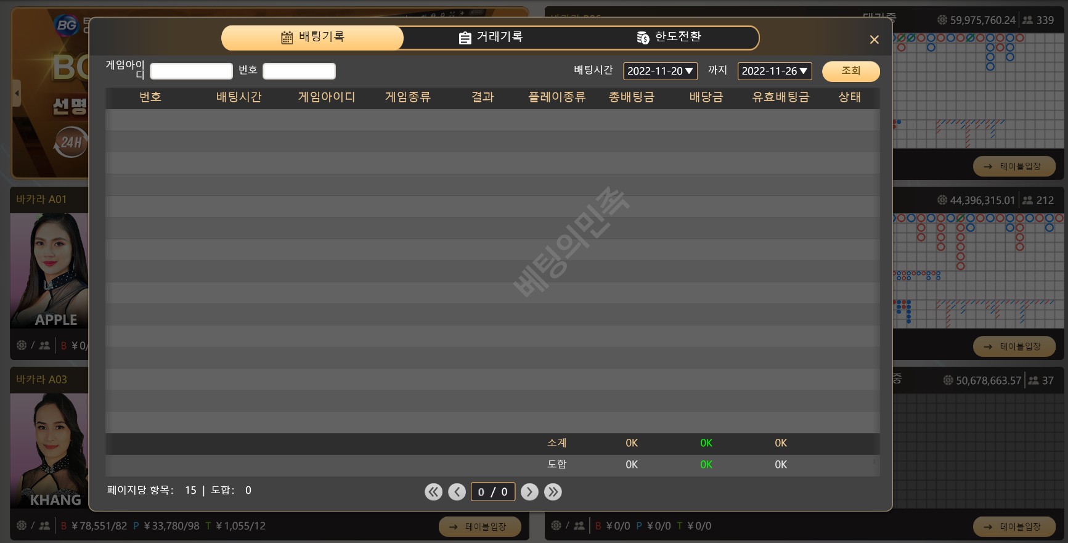Viewport: 1068px width, 543px height.
Task: Collapse the left side panel arrow
Action: [x=17, y=94]
